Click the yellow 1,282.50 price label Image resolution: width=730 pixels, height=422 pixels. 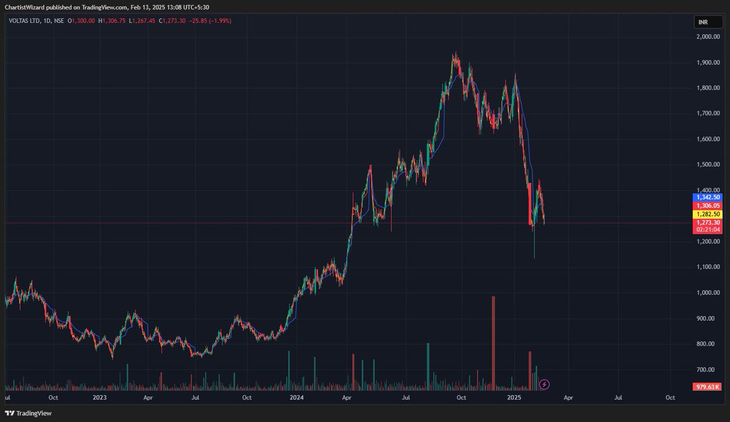tap(707, 215)
